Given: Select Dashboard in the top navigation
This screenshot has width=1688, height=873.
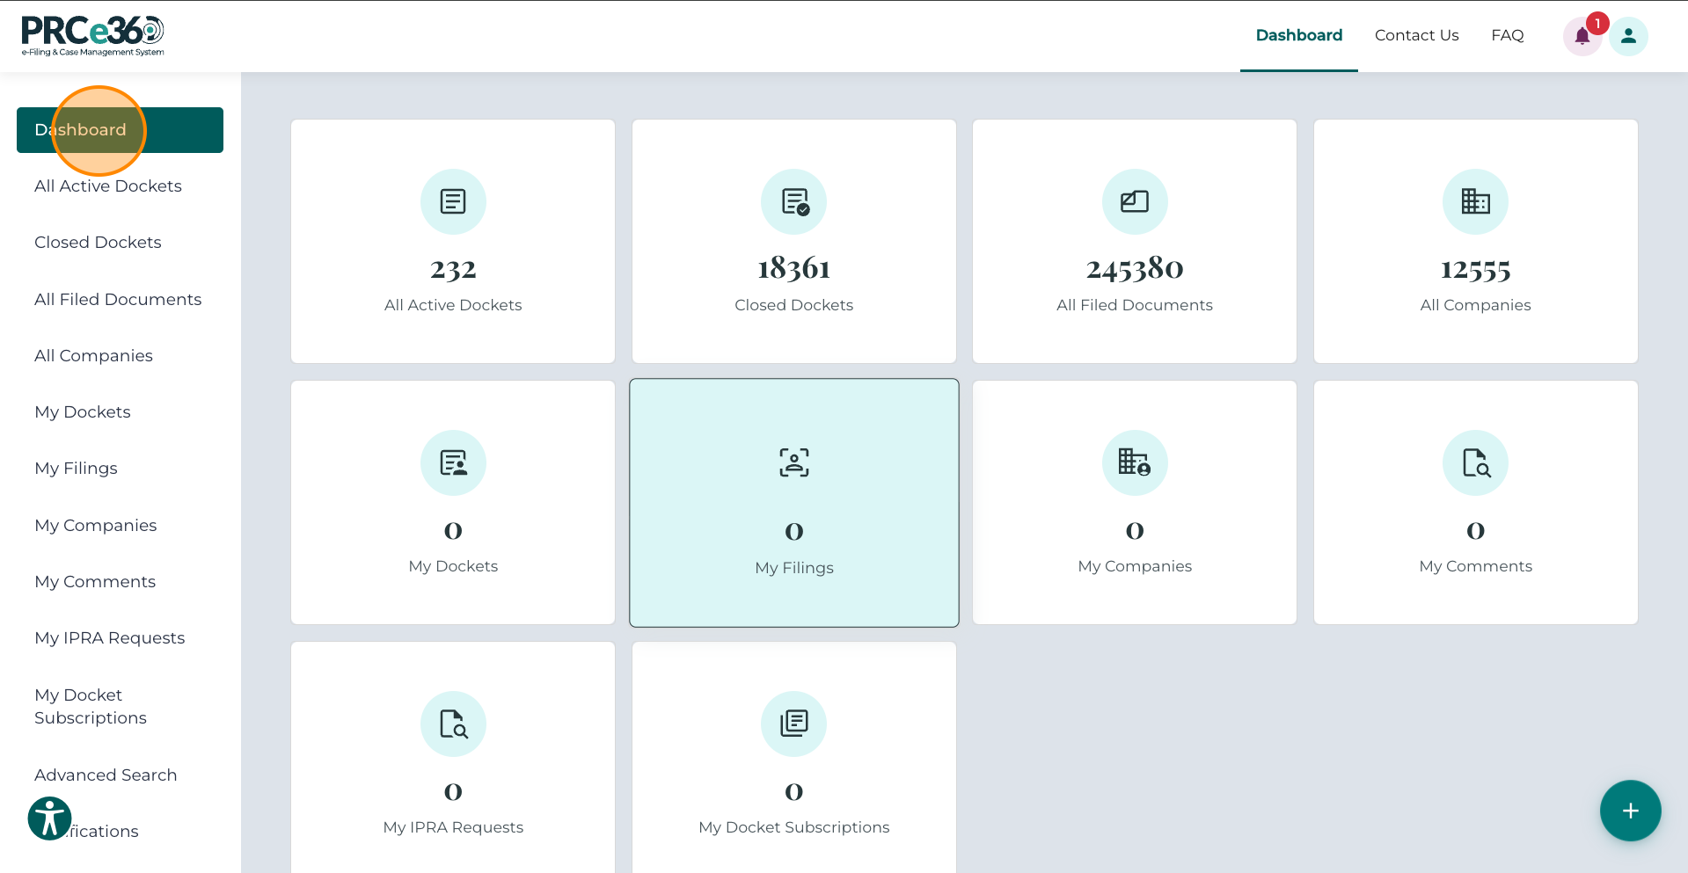Looking at the screenshot, I should click(1298, 35).
